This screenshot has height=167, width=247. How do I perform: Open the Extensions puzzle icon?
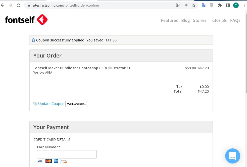click(x=220, y=5)
